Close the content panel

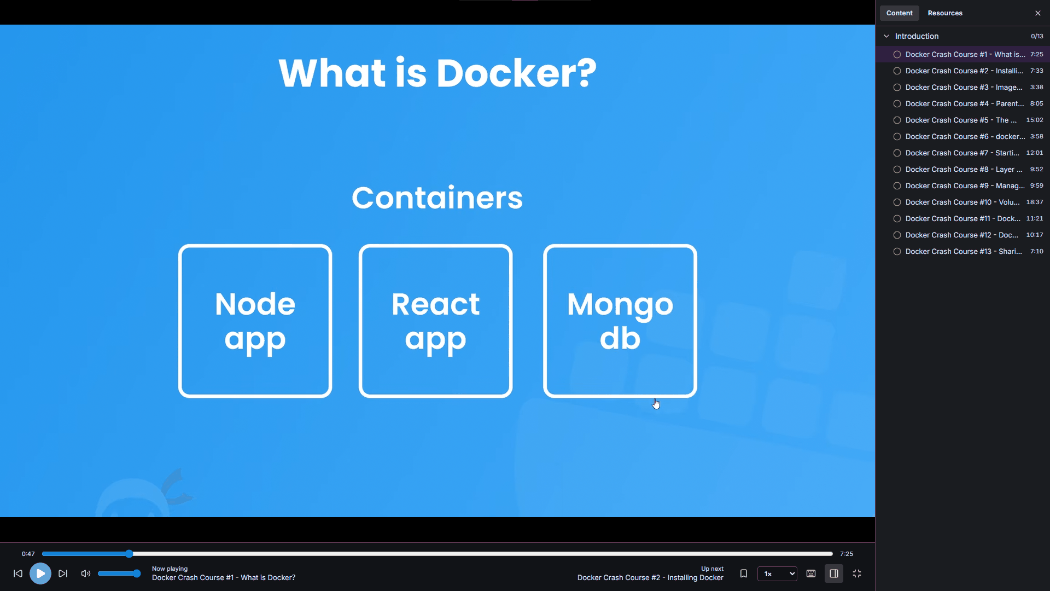pyautogui.click(x=1038, y=13)
